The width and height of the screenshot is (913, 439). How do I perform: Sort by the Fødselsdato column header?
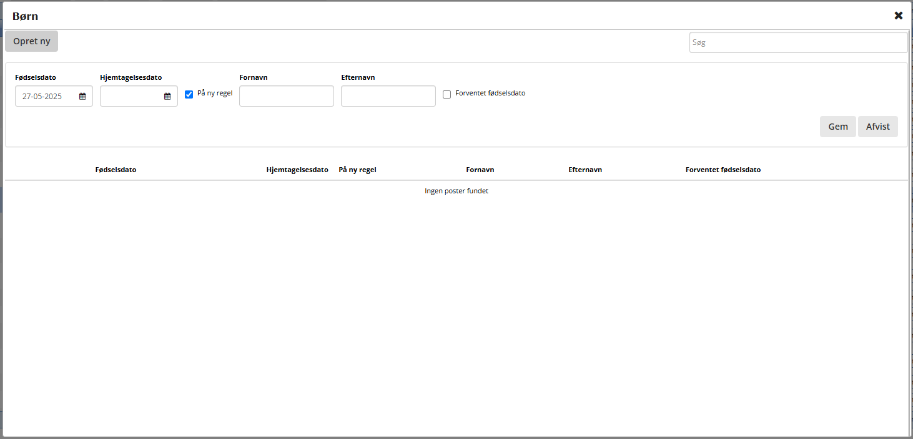(116, 170)
